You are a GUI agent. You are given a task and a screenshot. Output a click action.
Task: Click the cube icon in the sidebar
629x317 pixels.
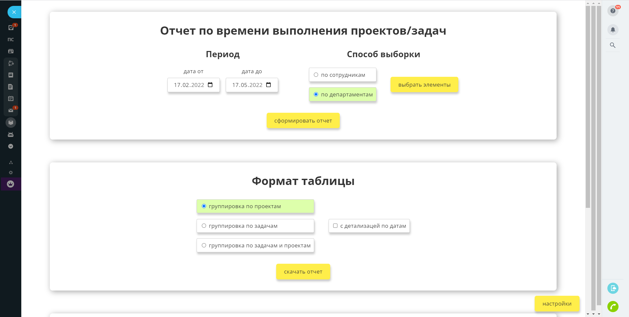pyautogui.click(x=11, y=123)
